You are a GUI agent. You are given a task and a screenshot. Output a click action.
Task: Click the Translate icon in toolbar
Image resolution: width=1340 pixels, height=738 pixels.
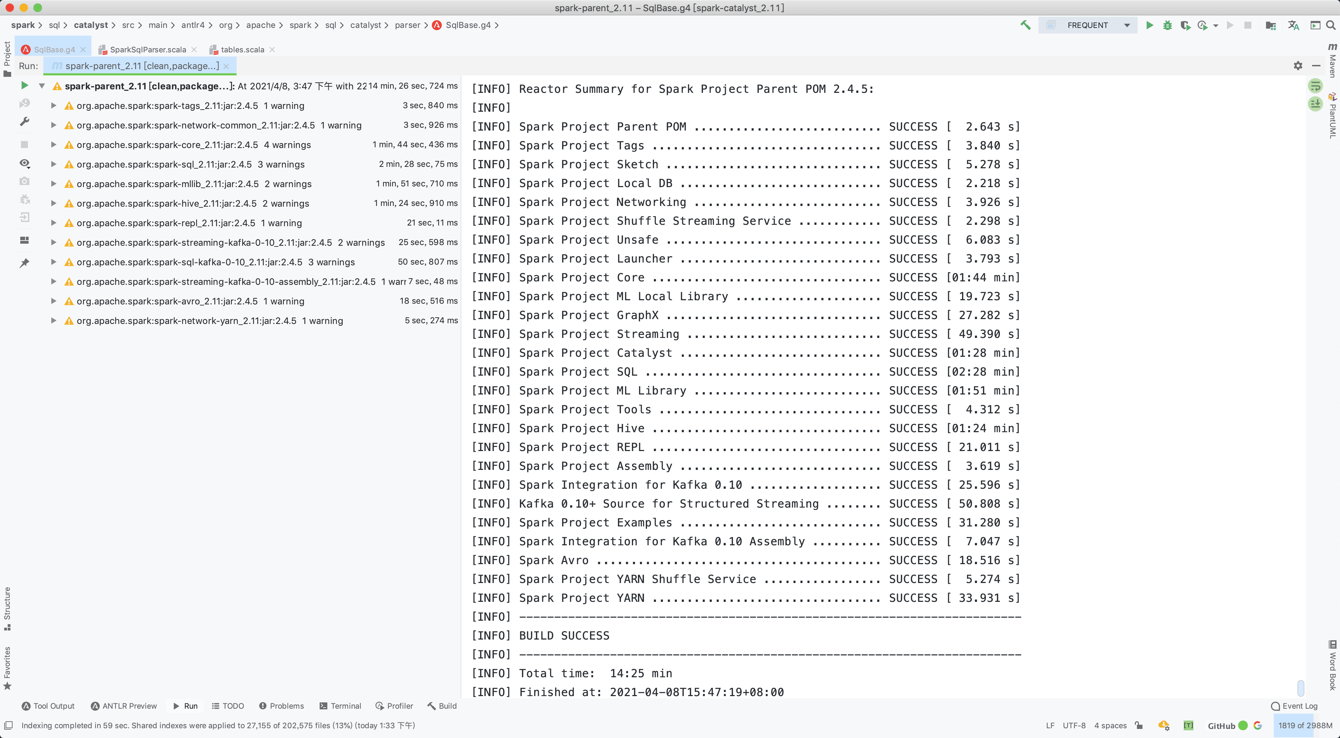point(1293,25)
